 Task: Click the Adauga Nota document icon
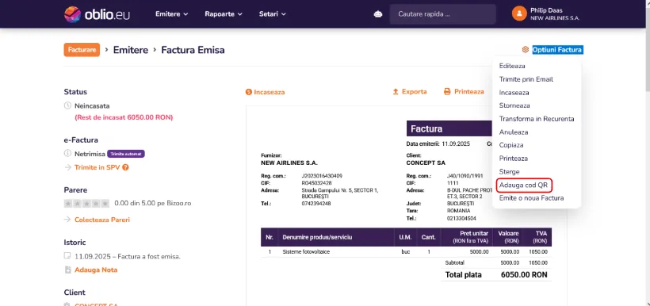click(x=67, y=270)
